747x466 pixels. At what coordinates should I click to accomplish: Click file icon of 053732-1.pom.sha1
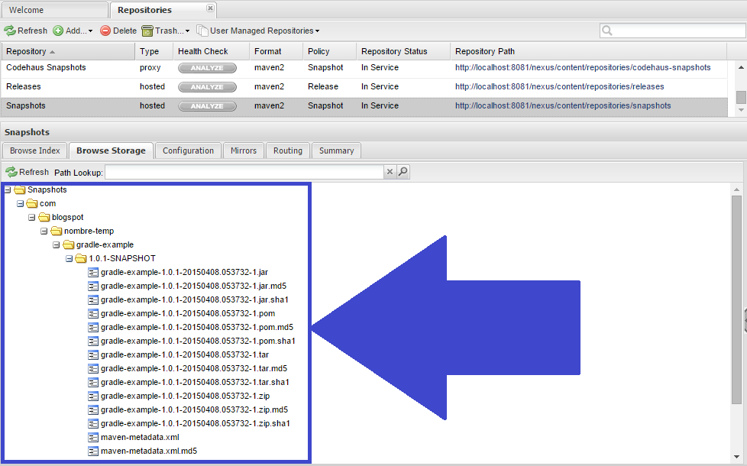pos(93,341)
